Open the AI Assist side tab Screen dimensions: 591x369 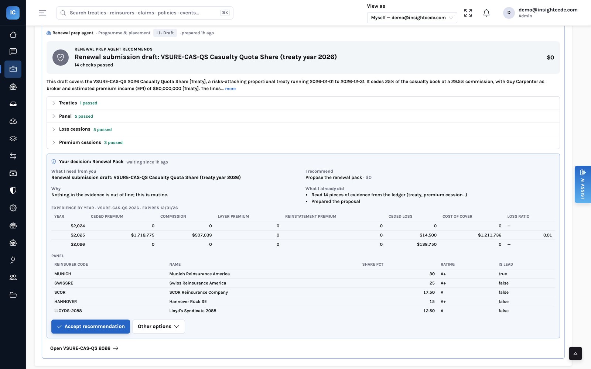(583, 184)
